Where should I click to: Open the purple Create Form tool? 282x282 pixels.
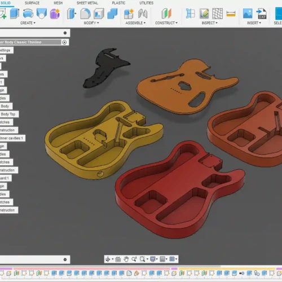55,14
